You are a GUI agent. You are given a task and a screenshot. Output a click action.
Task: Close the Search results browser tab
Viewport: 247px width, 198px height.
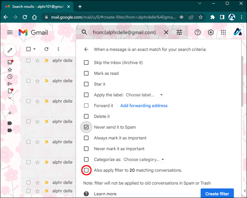69,7
